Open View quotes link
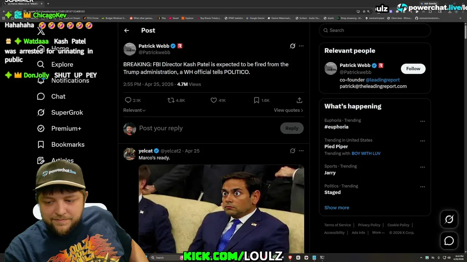This screenshot has width=467, height=262. point(288,110)
